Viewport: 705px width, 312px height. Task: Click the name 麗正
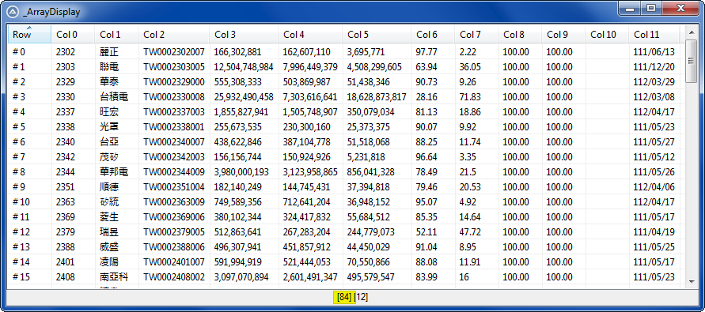109,51
